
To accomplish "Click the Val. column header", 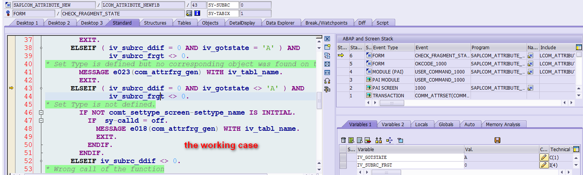I will pyautogui.click(x=501, y=149).
